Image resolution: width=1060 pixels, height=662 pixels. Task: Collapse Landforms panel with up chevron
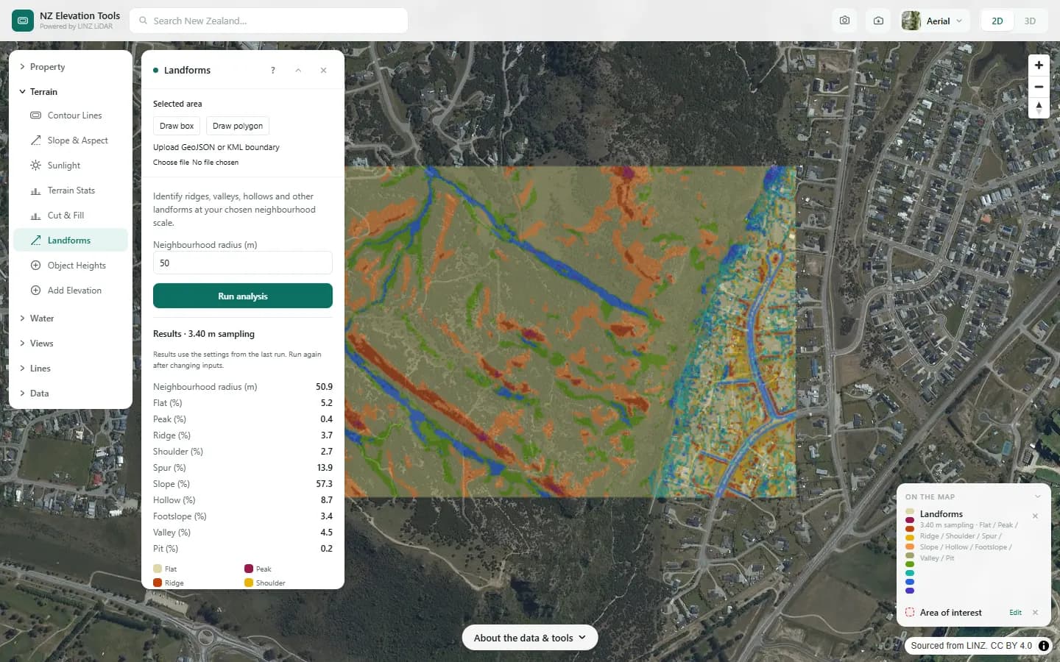pos(298,71)
